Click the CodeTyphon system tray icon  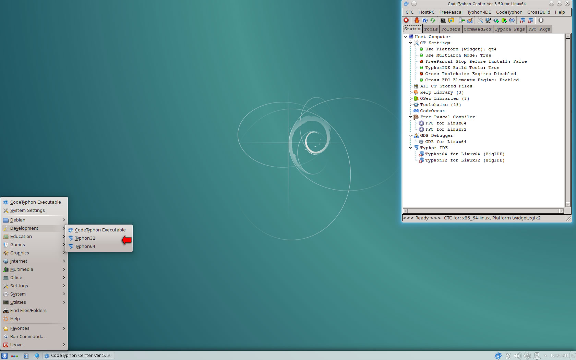coord(499,356)
